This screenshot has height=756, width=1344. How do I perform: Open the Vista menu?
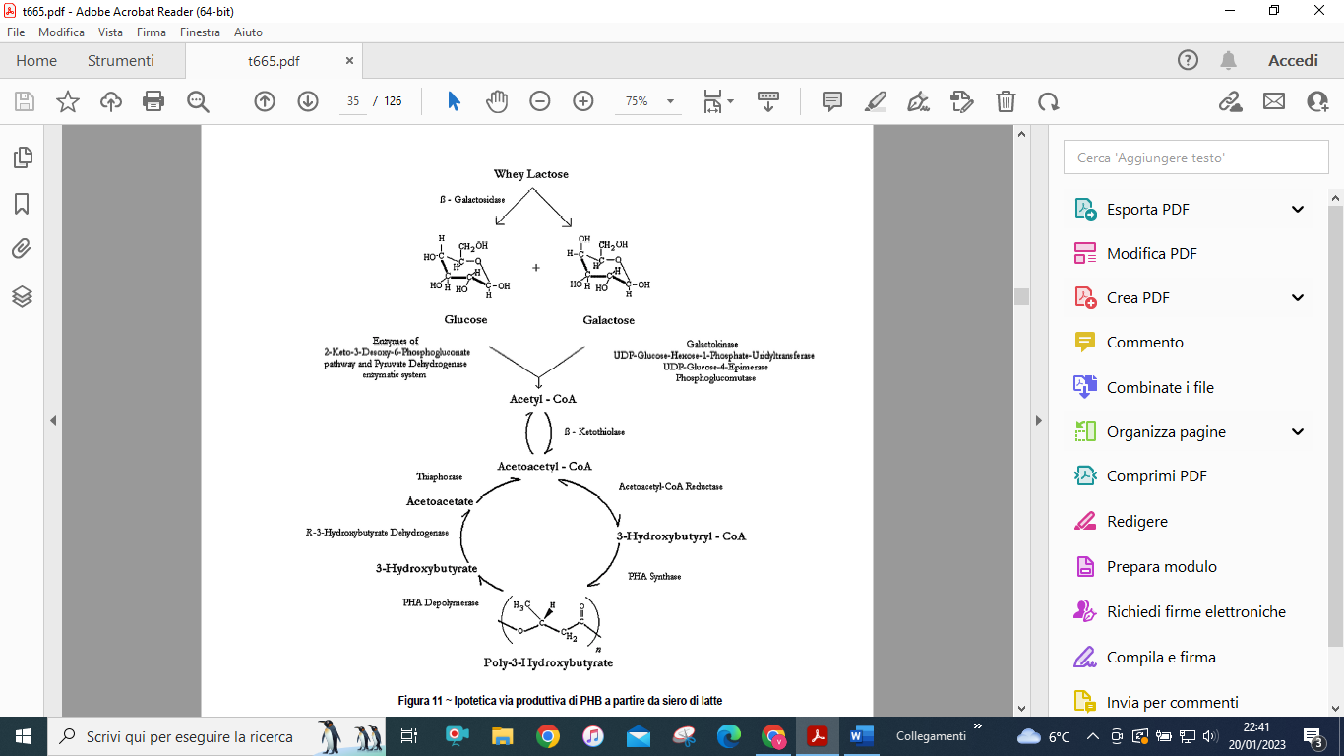tap(110, 31)
